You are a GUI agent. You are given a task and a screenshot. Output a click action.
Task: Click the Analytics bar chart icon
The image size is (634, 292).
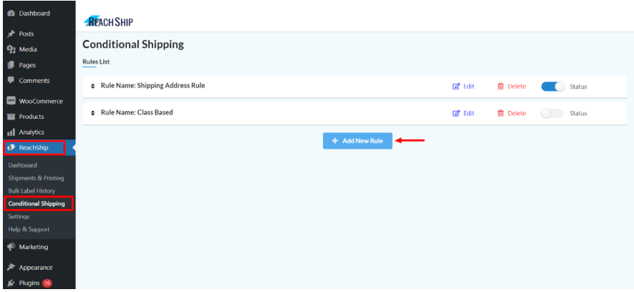11,132
